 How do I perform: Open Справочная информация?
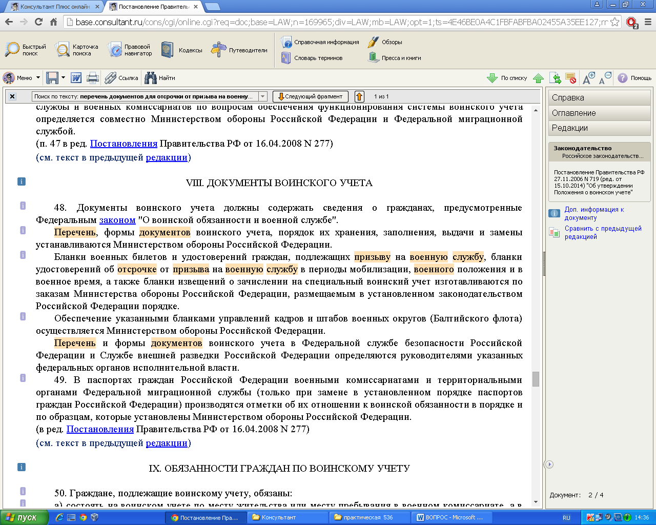click(320, 42)
